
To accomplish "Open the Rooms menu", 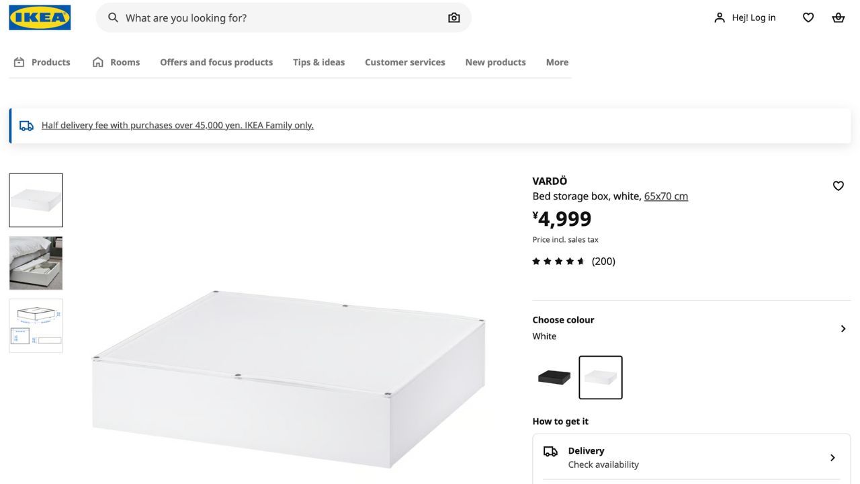I will pyautogui.click(x=116, y=62).
